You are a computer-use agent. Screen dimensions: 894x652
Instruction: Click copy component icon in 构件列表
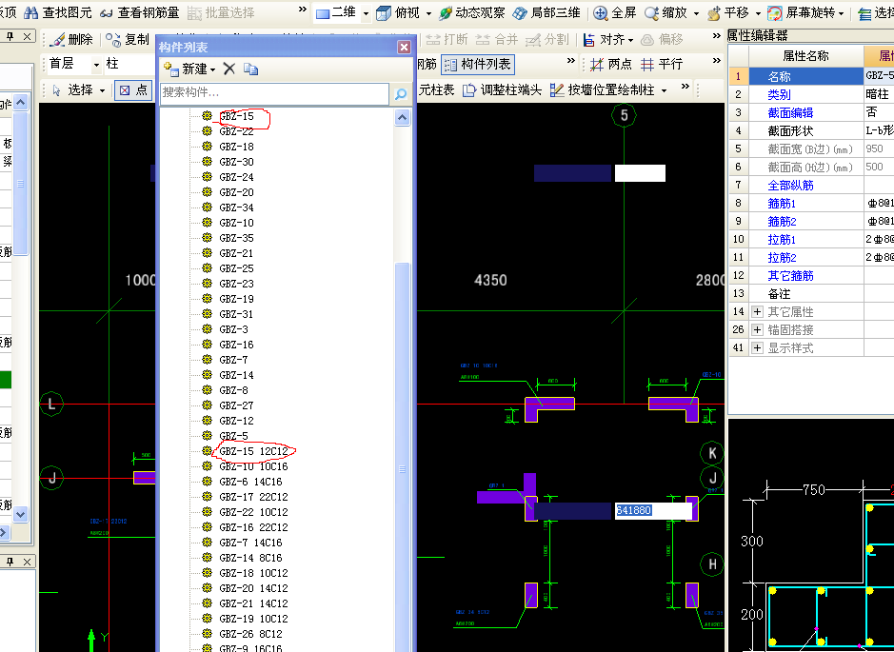[250, 69]
